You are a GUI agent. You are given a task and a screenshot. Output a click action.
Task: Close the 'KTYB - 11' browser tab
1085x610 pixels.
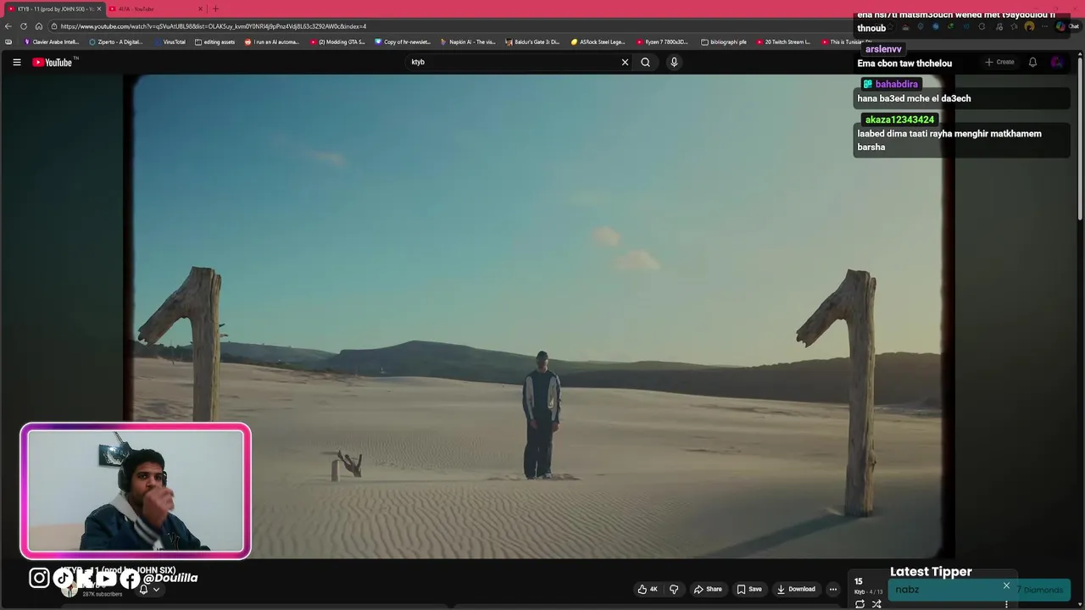(99, 9)
